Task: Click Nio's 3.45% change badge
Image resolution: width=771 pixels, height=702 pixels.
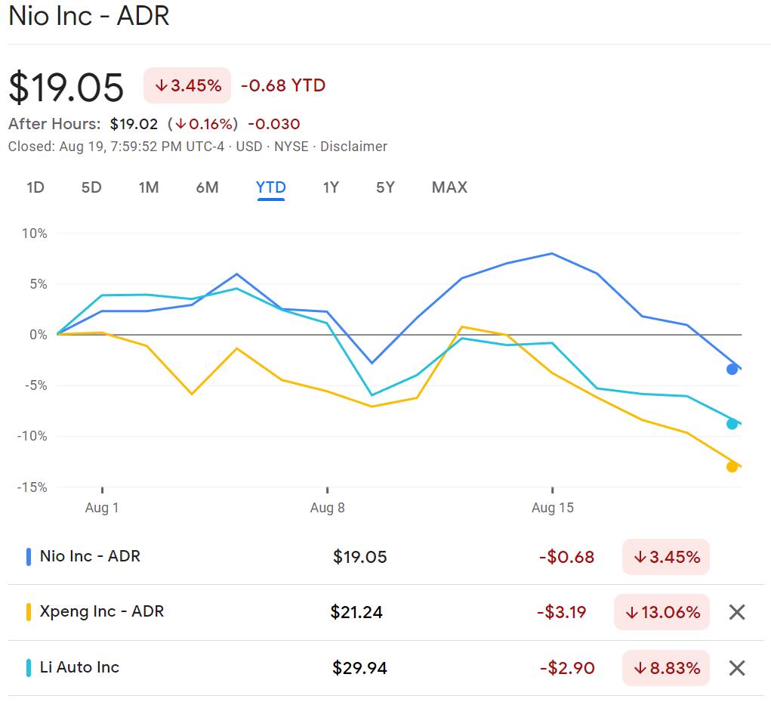Action: (x=665, y=557)
